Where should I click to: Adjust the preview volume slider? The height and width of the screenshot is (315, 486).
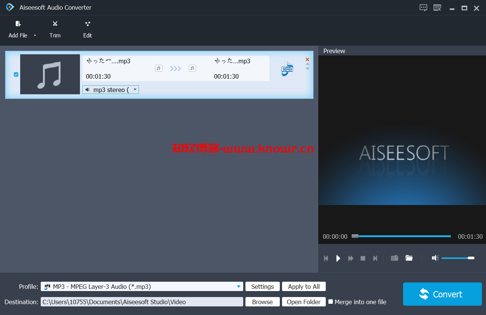click(458, 258)
